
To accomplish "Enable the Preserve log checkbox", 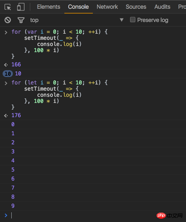I will point(133,20).
